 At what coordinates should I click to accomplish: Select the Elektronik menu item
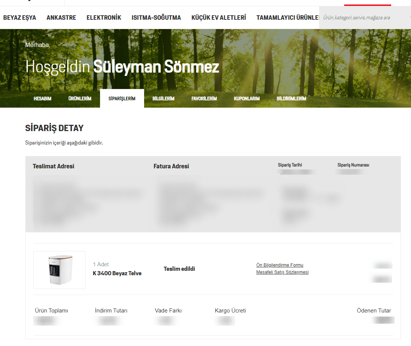[104, 18]
